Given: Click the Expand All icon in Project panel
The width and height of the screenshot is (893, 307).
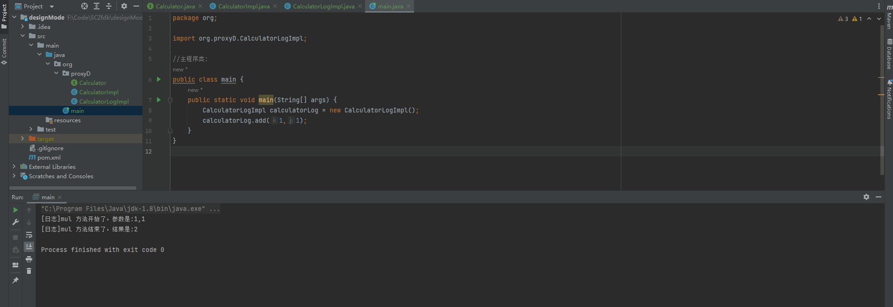Looking at the screenshot, I should point(97,6).
